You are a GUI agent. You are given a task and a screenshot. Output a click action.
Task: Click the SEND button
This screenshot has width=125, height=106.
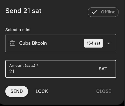(17, 91)
